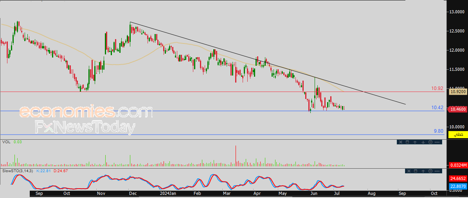The image size is (468, 198).
Task: Move the VOL panel up
Action: tap(415, 142)
